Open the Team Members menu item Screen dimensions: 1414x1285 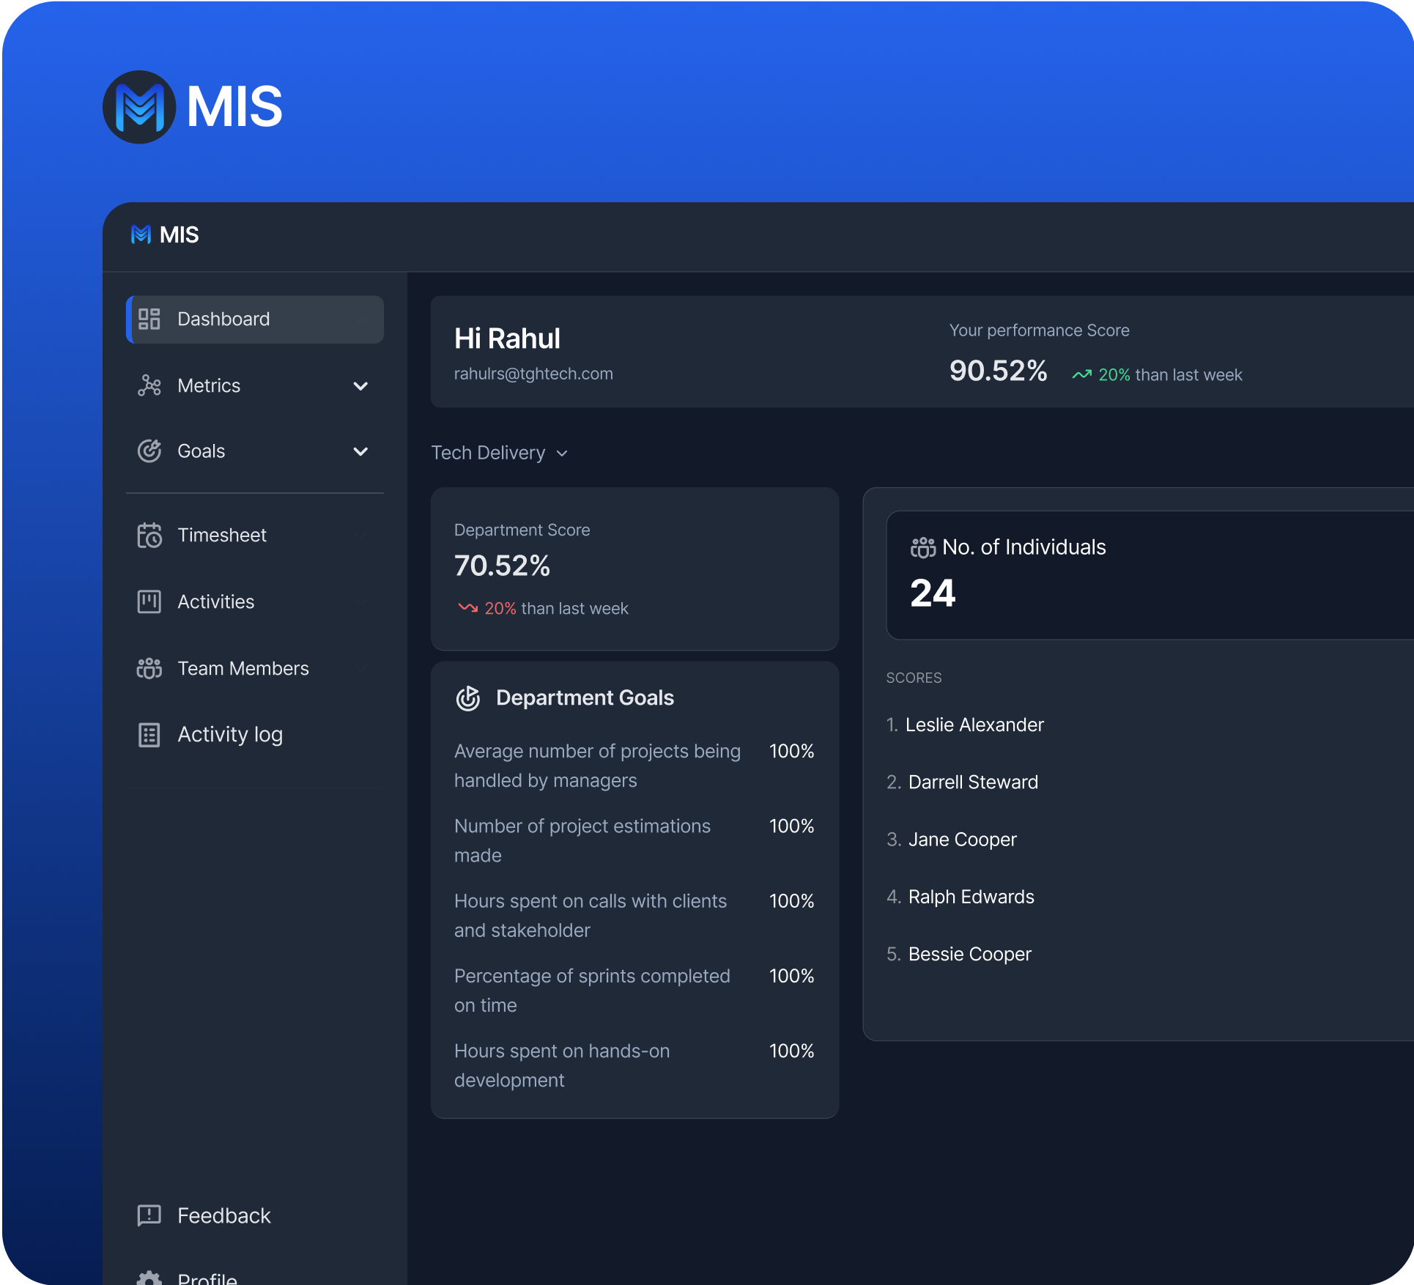coord(243,668)
